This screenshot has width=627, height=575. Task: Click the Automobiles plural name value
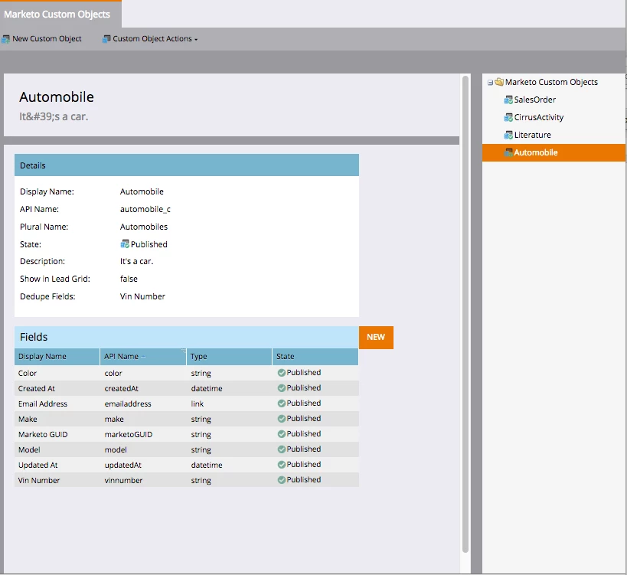pyautogui.click(x=144, y=227)
